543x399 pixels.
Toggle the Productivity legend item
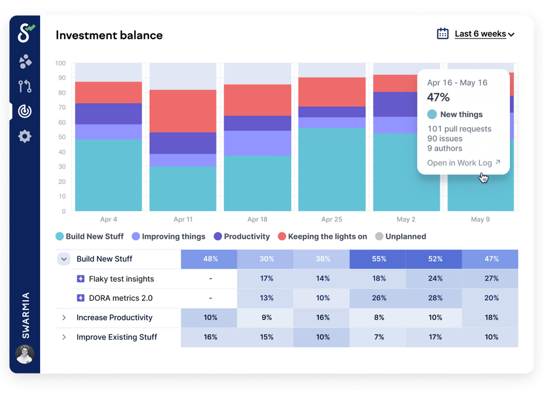pyautogui.click(x=242, y=236)
